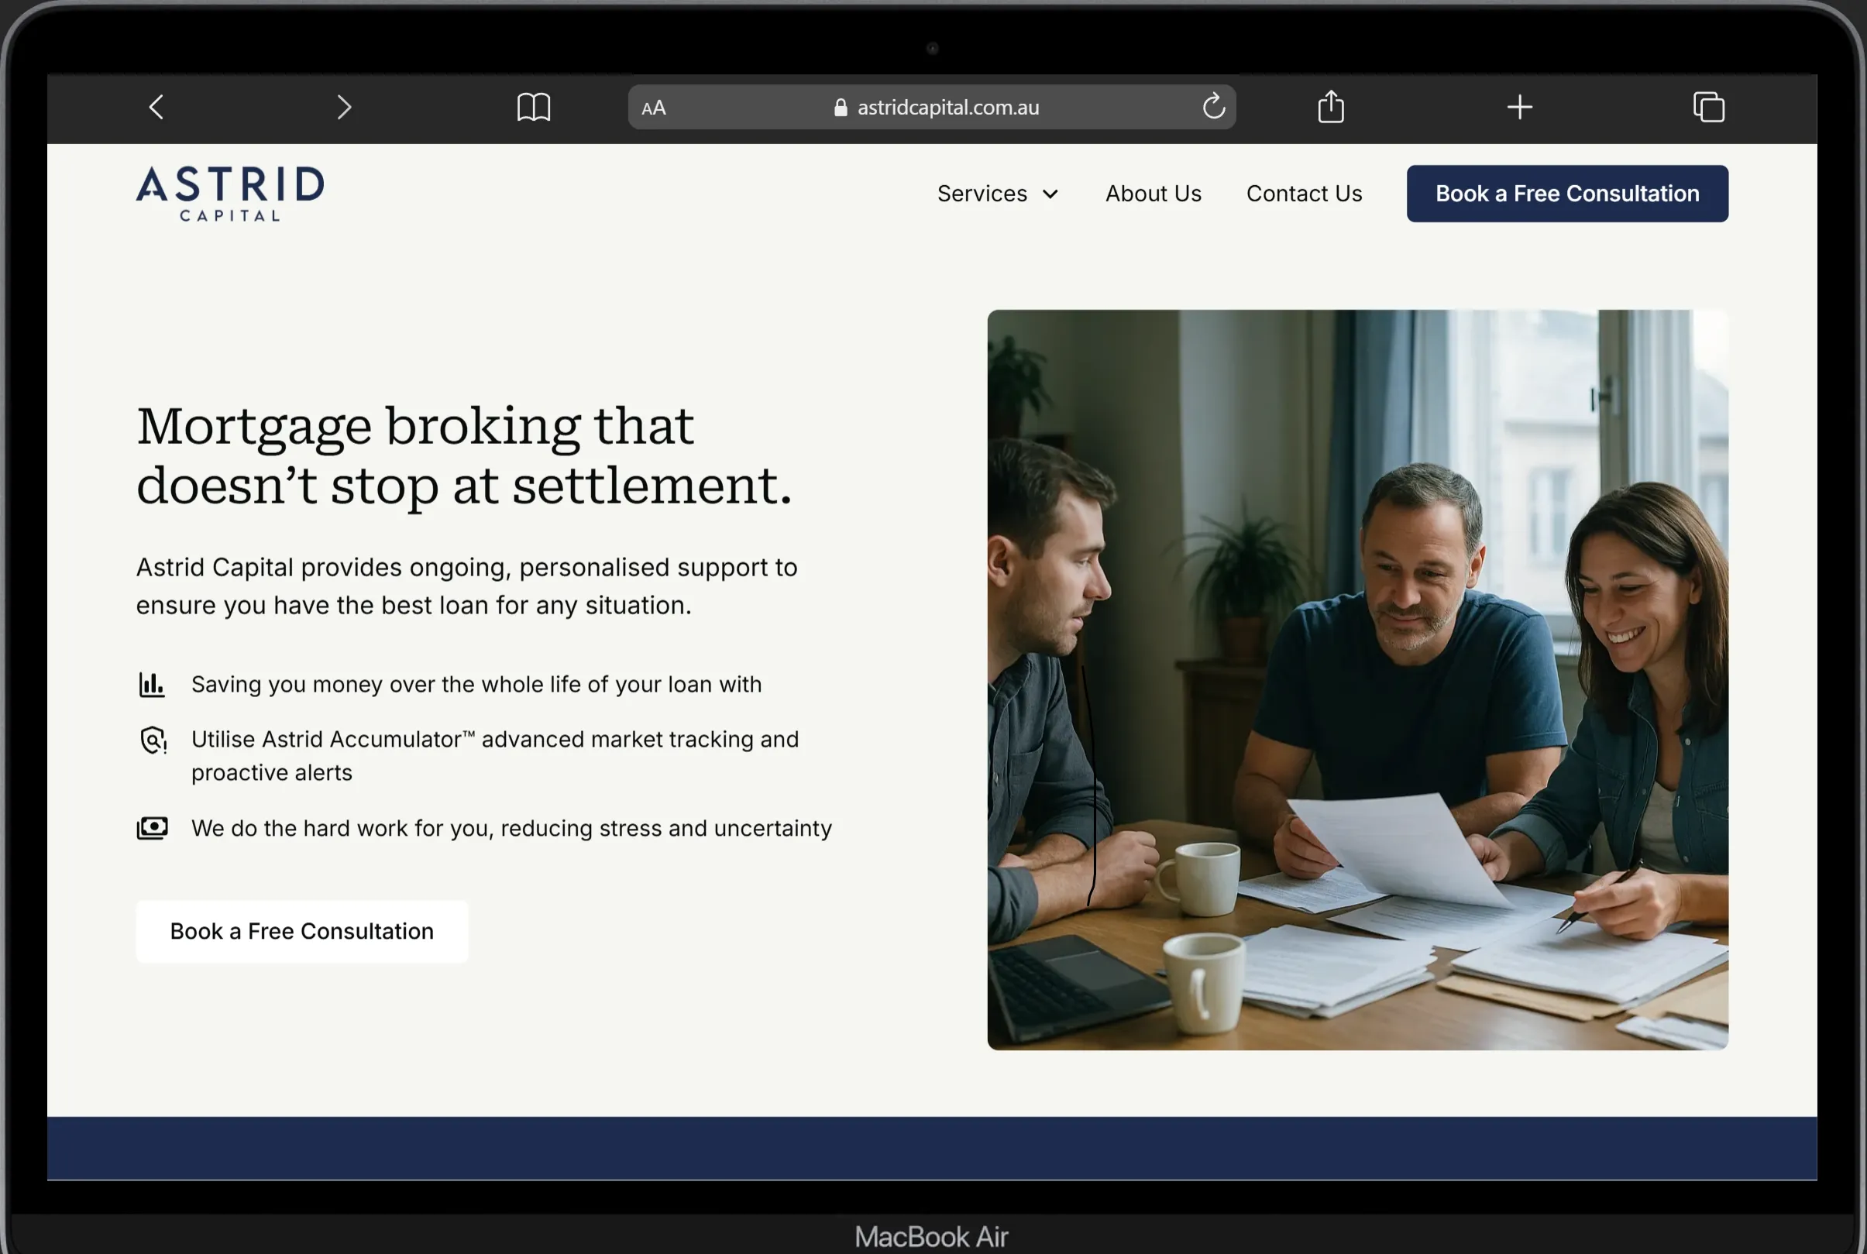Reload the page using the refresh icon
1867x1254 pixels.
1212,106
